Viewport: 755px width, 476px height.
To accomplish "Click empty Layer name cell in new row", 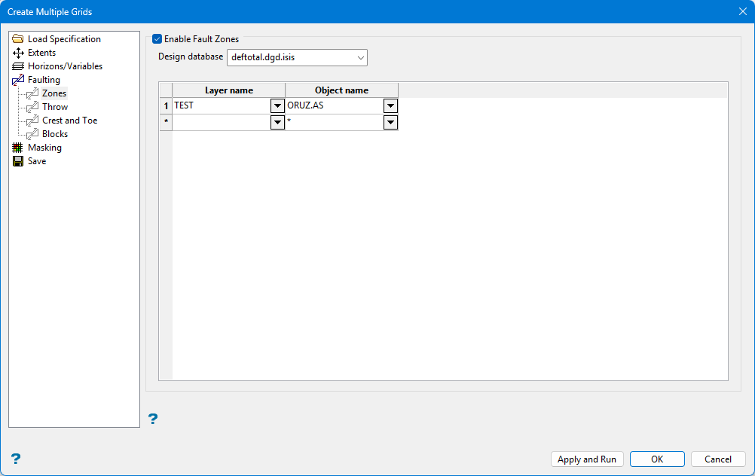I will tap(222, 122).
